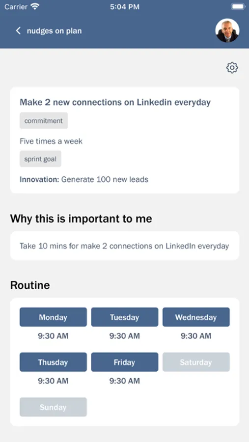This screenshot has width=249, height=442.
Task: Change the Wednesday 9:30 AM time
Action: click(x=196, y=336)
